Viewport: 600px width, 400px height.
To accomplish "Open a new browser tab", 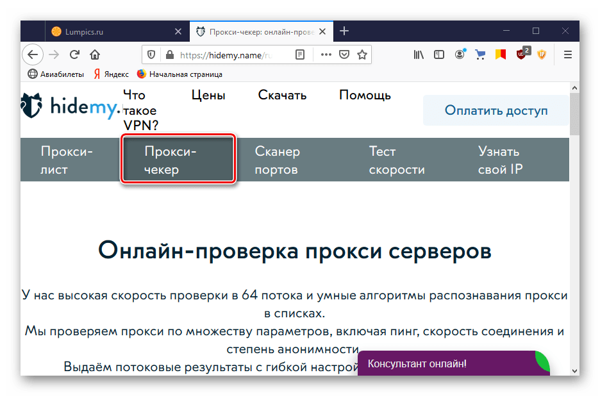I will tap(344, 31).
